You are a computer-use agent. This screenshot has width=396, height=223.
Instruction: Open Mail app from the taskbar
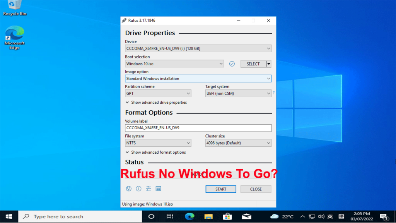point(246,217)
